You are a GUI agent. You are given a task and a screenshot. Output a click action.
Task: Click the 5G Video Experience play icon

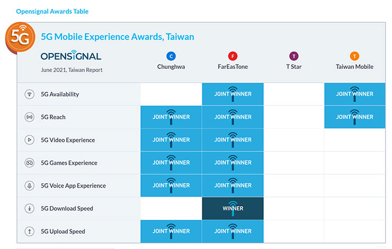click(29, 140)
